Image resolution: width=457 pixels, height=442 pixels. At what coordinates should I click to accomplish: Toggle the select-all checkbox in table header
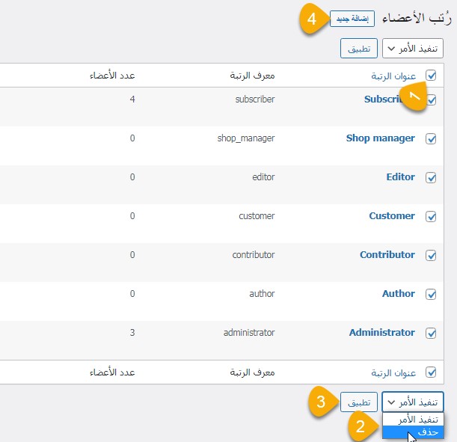click(431, 76)
